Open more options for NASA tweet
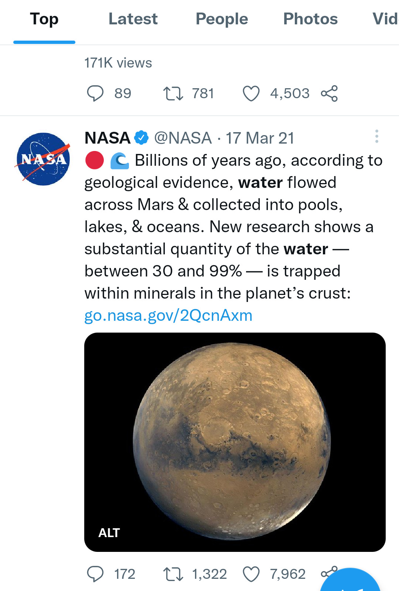Screen dimensions: 399x591 pyautogui.click(x=376, y=137)
